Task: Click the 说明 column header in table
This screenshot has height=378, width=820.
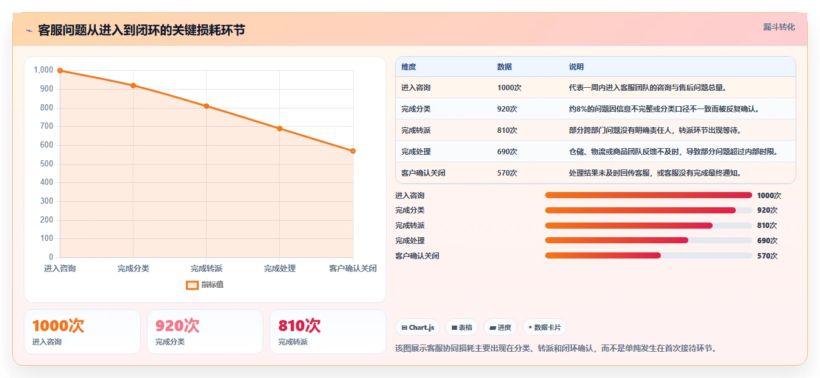Action: pos(576,67)
